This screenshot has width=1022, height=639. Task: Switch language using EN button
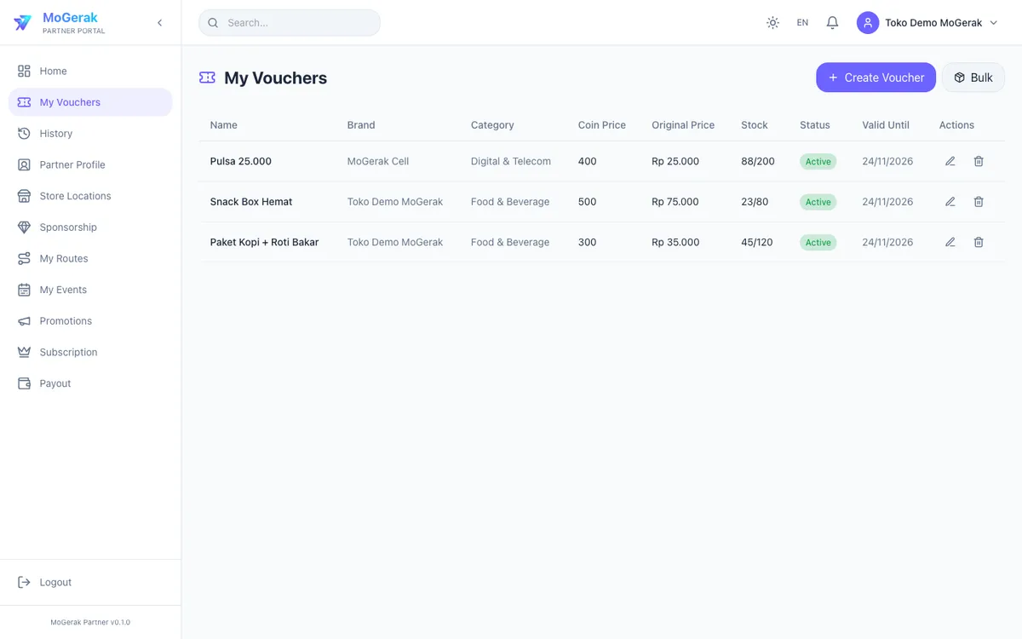[x=802, y=23]
